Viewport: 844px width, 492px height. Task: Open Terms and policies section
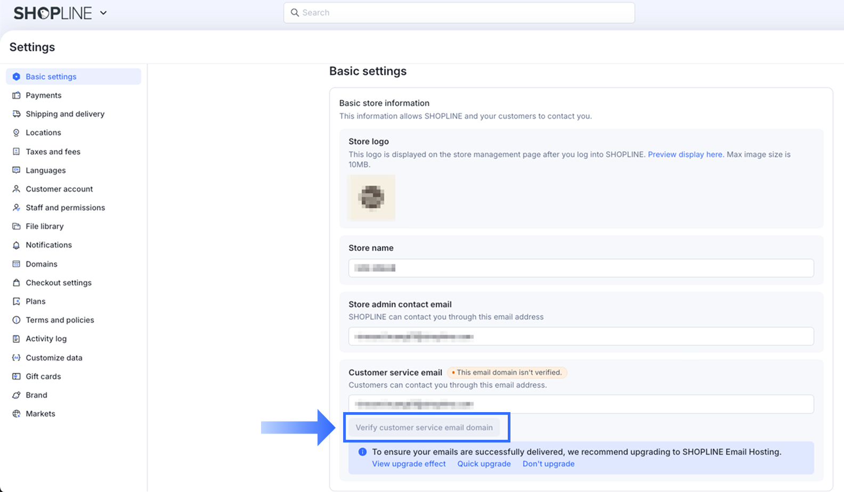coord(60,320)
